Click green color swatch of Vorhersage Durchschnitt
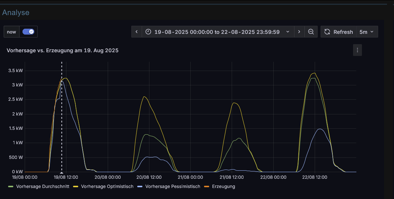394x199 pixels. [11, 186]
